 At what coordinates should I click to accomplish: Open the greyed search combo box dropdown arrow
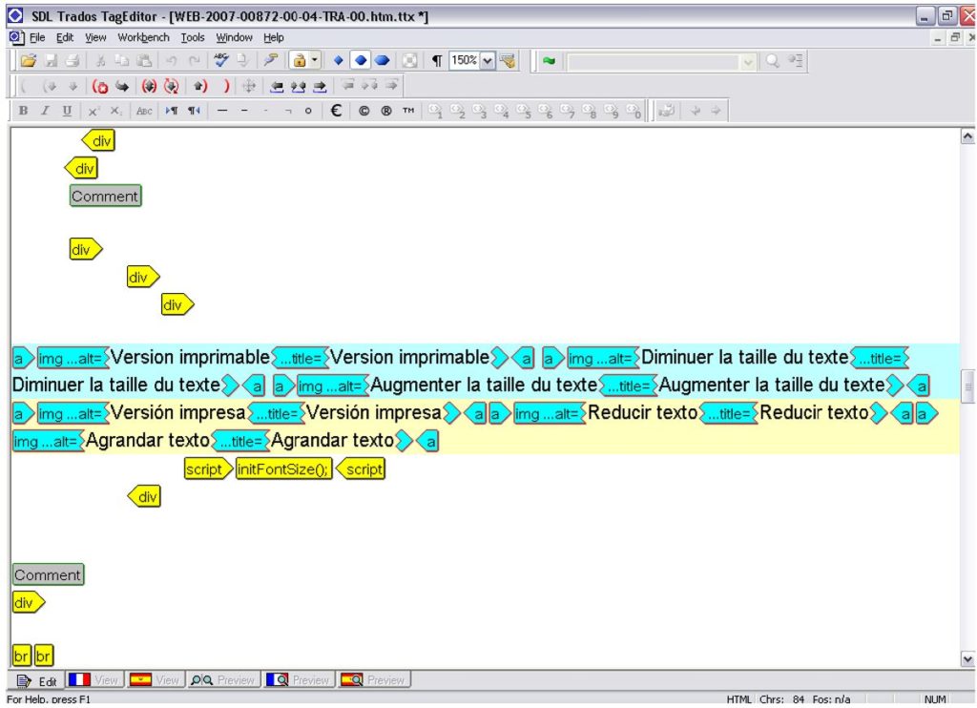click(x=748, y=62)
